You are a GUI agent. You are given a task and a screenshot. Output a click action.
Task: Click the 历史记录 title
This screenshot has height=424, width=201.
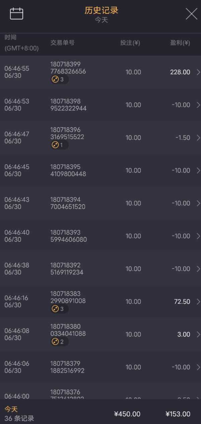101,10
